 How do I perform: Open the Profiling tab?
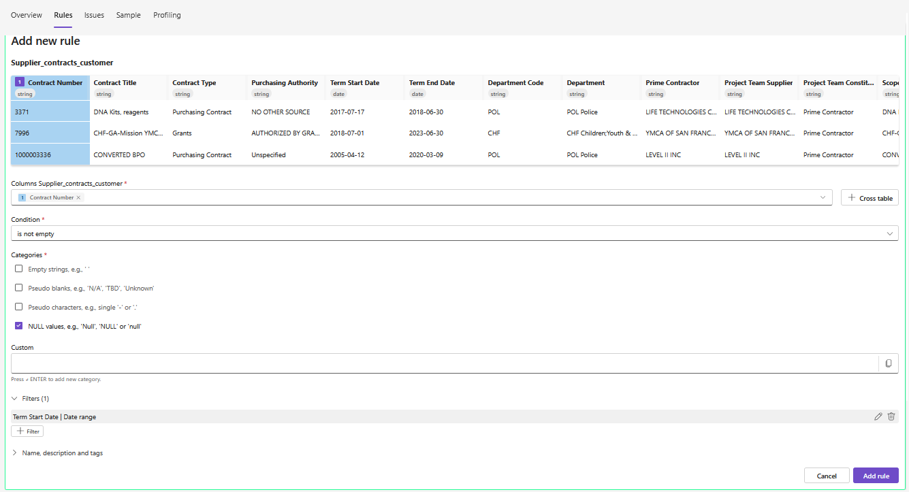167,15
